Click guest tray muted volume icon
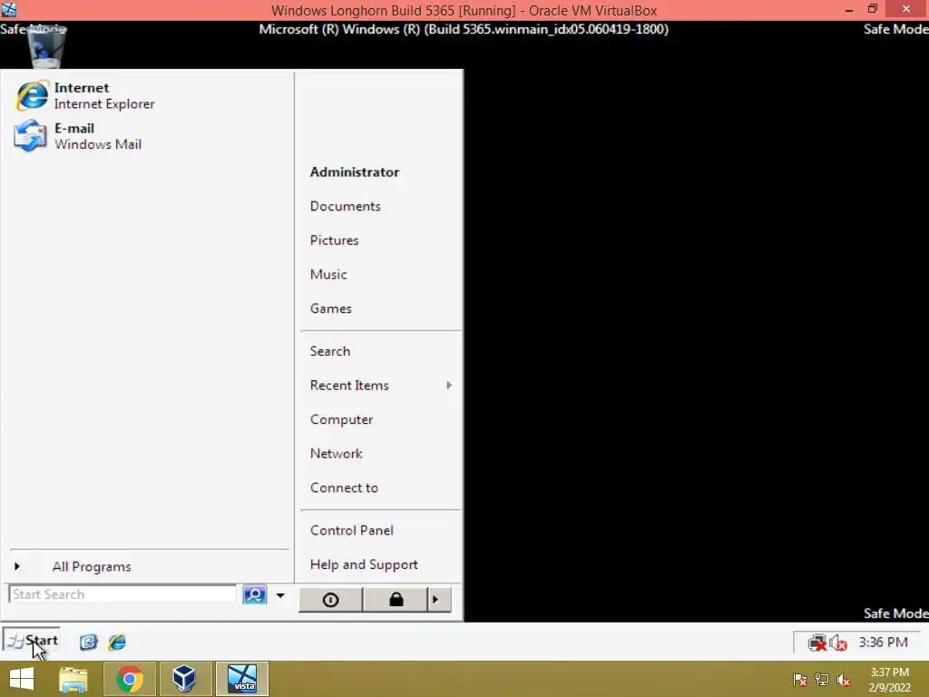Viewport: 929px width, 697px height. pyautogui.click(x=838, y=643)
